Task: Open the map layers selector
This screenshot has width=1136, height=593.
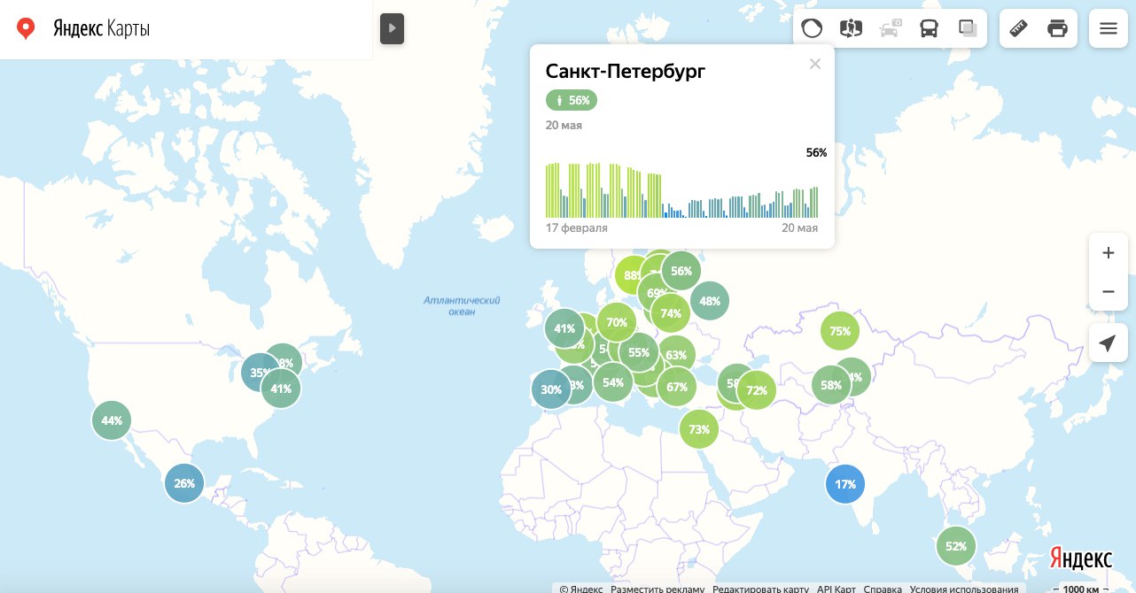Action: tap(968, 28)
